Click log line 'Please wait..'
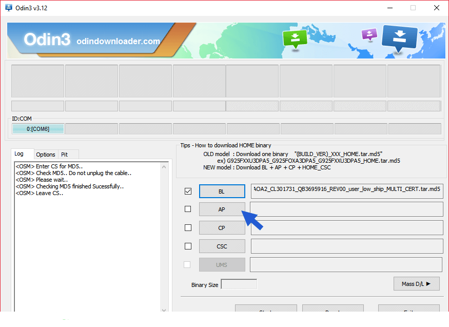 (x=42, y=180)
